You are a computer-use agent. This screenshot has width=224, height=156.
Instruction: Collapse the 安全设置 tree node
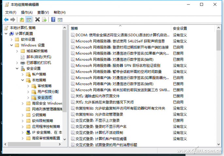coord(17,69)
